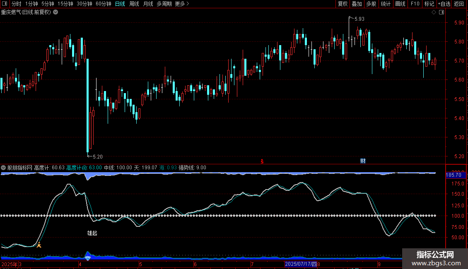Click the diamond icon above the chart
Screen dimensions: 468x269
pyautogui.click(x=434, y=12)
